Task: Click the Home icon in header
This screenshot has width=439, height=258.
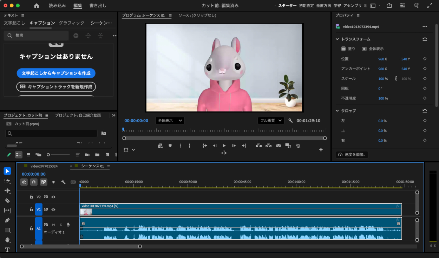Action: (37, 6)
